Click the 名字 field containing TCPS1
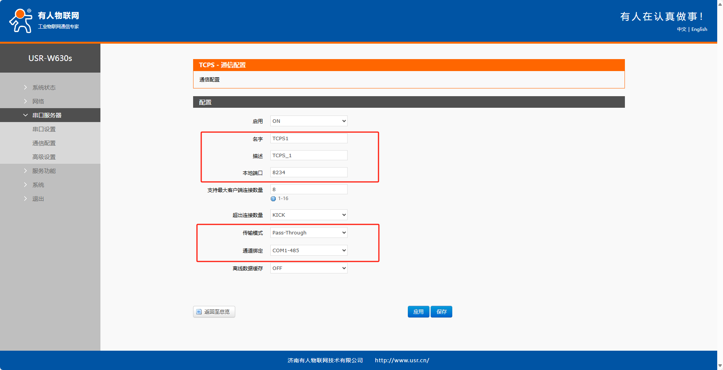This screenshot has width=723, height=370. tap(309, 139)
